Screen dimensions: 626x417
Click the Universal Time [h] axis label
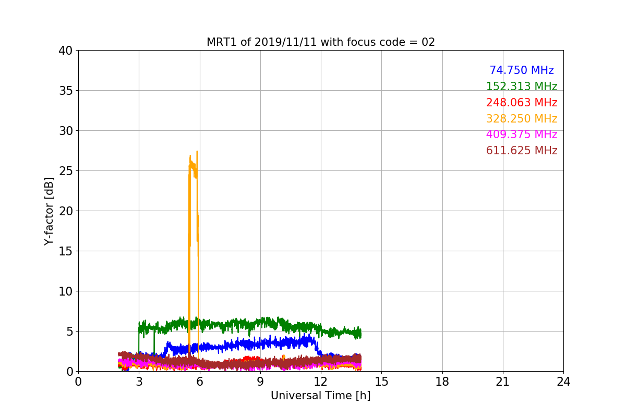[320, 396]
